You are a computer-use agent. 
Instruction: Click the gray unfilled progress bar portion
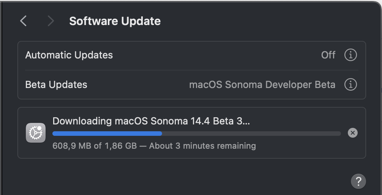coord(251,134)
